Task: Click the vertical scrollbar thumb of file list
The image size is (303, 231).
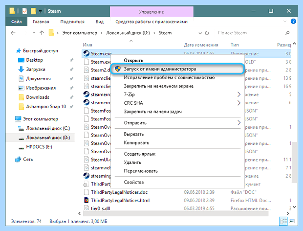Action: 294,162
